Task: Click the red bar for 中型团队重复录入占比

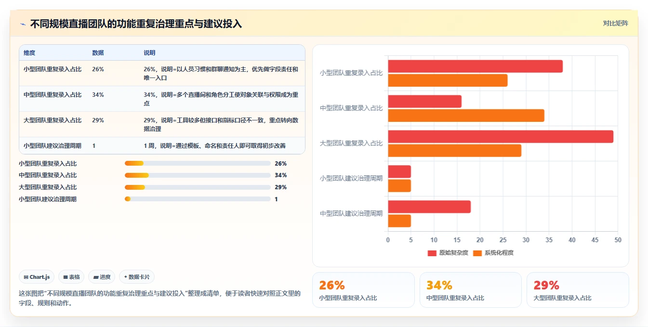Action: point(424,102)
